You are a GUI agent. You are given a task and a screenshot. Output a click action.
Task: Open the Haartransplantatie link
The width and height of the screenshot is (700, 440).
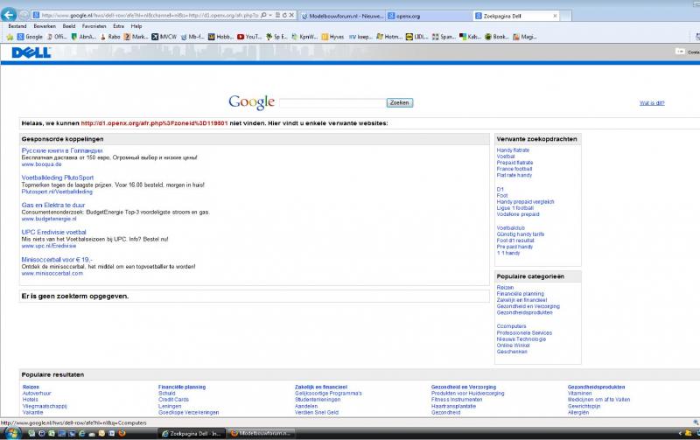point(453,407)
